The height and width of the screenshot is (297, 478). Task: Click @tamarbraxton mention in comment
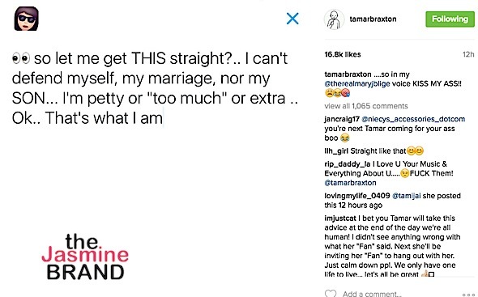pyautogui.click(x=350, y=183)
